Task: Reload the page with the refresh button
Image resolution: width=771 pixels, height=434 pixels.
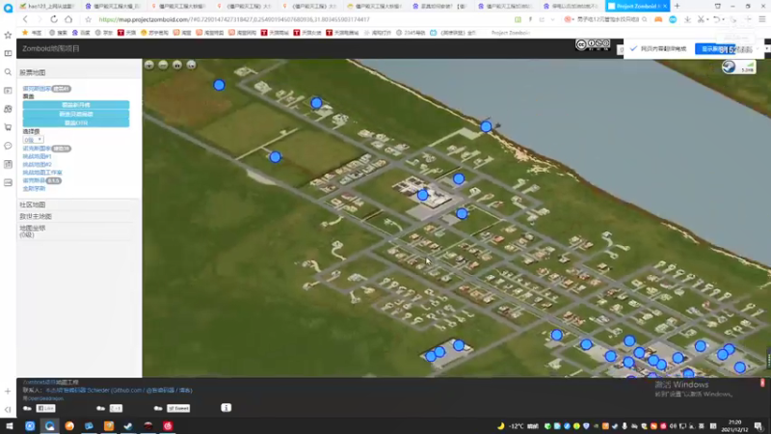Action: pyautogui.click(x=54, y=19)
